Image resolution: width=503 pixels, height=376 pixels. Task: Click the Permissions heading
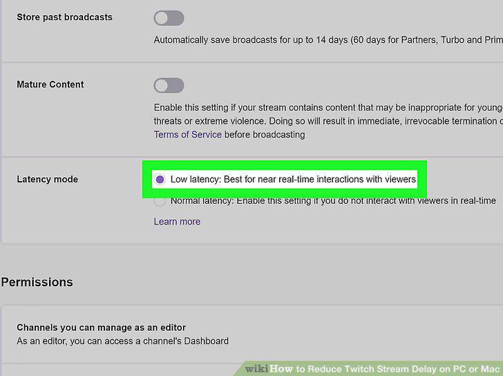(37, 282)
